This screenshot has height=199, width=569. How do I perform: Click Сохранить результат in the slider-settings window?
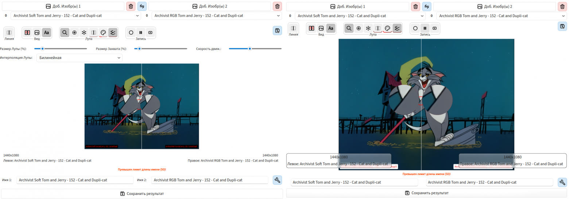tap(142, 194)
